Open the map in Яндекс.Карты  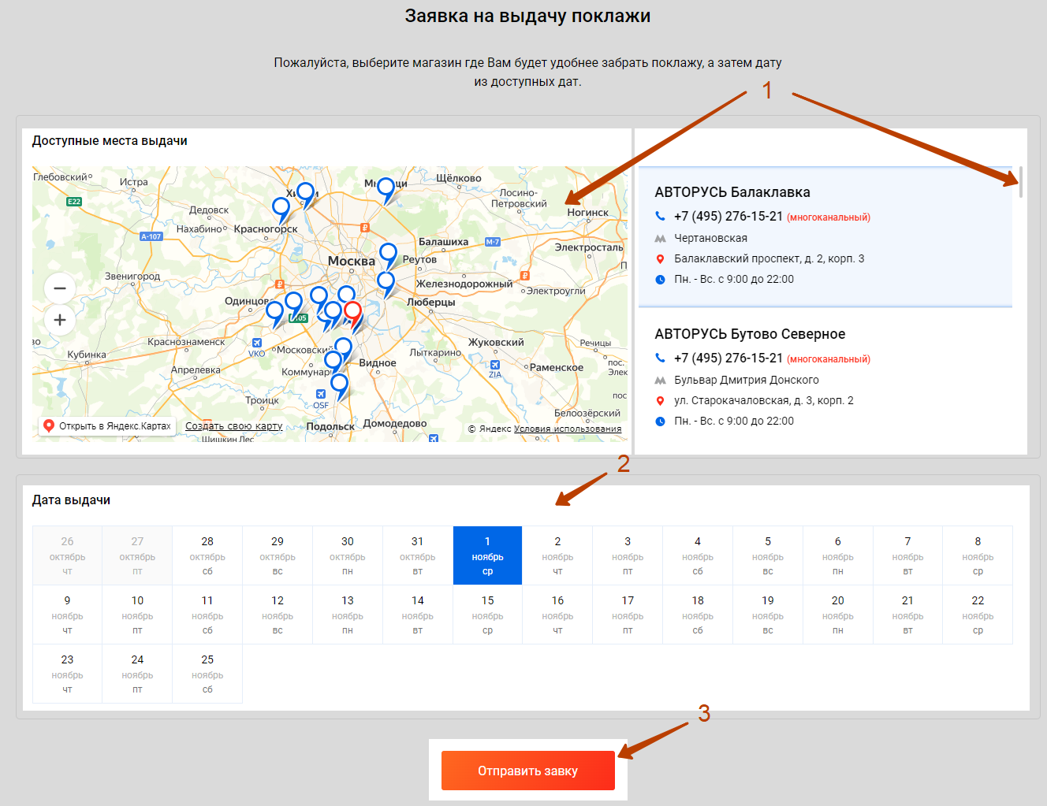point(107,426)
